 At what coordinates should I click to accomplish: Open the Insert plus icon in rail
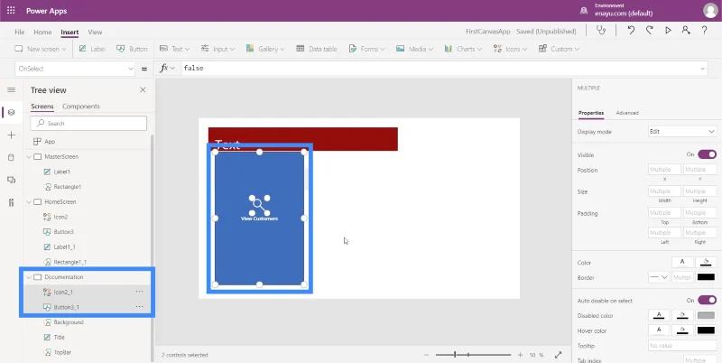click(12, 135)
